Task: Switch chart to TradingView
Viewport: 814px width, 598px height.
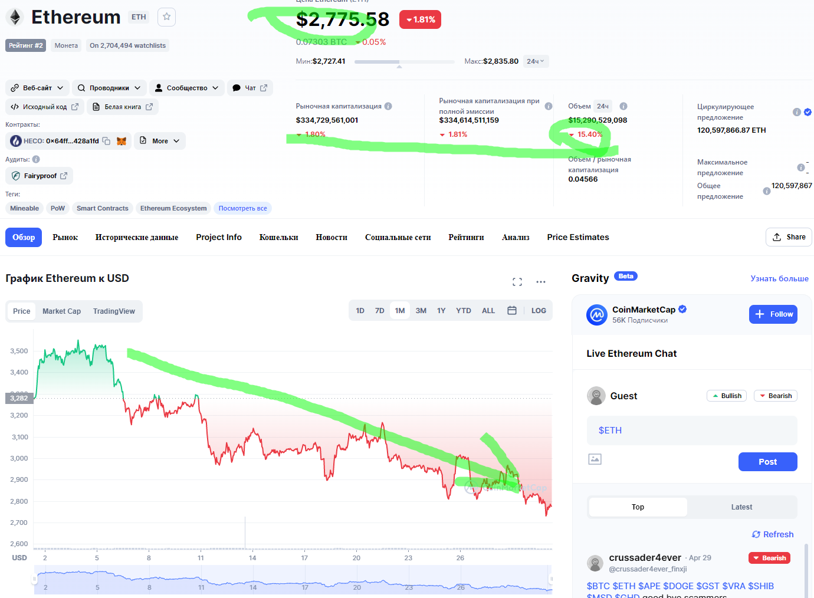Action: 114,311
